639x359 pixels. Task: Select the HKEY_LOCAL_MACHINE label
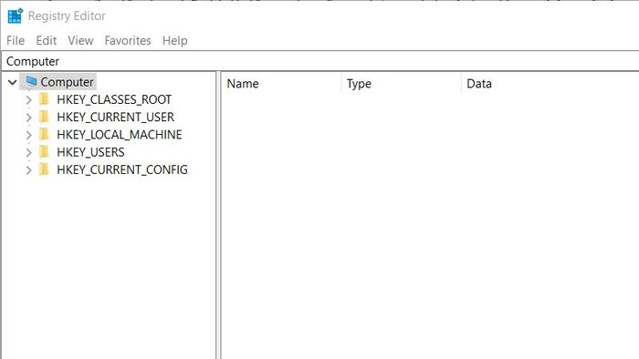click(x=120, y=135)
